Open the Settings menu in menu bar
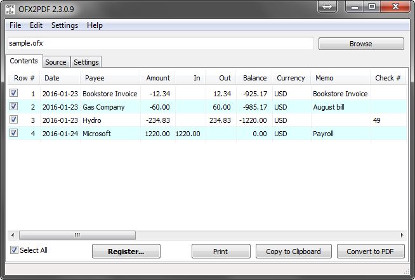This screenshot has height=280, width=415. tap(65, 25)
